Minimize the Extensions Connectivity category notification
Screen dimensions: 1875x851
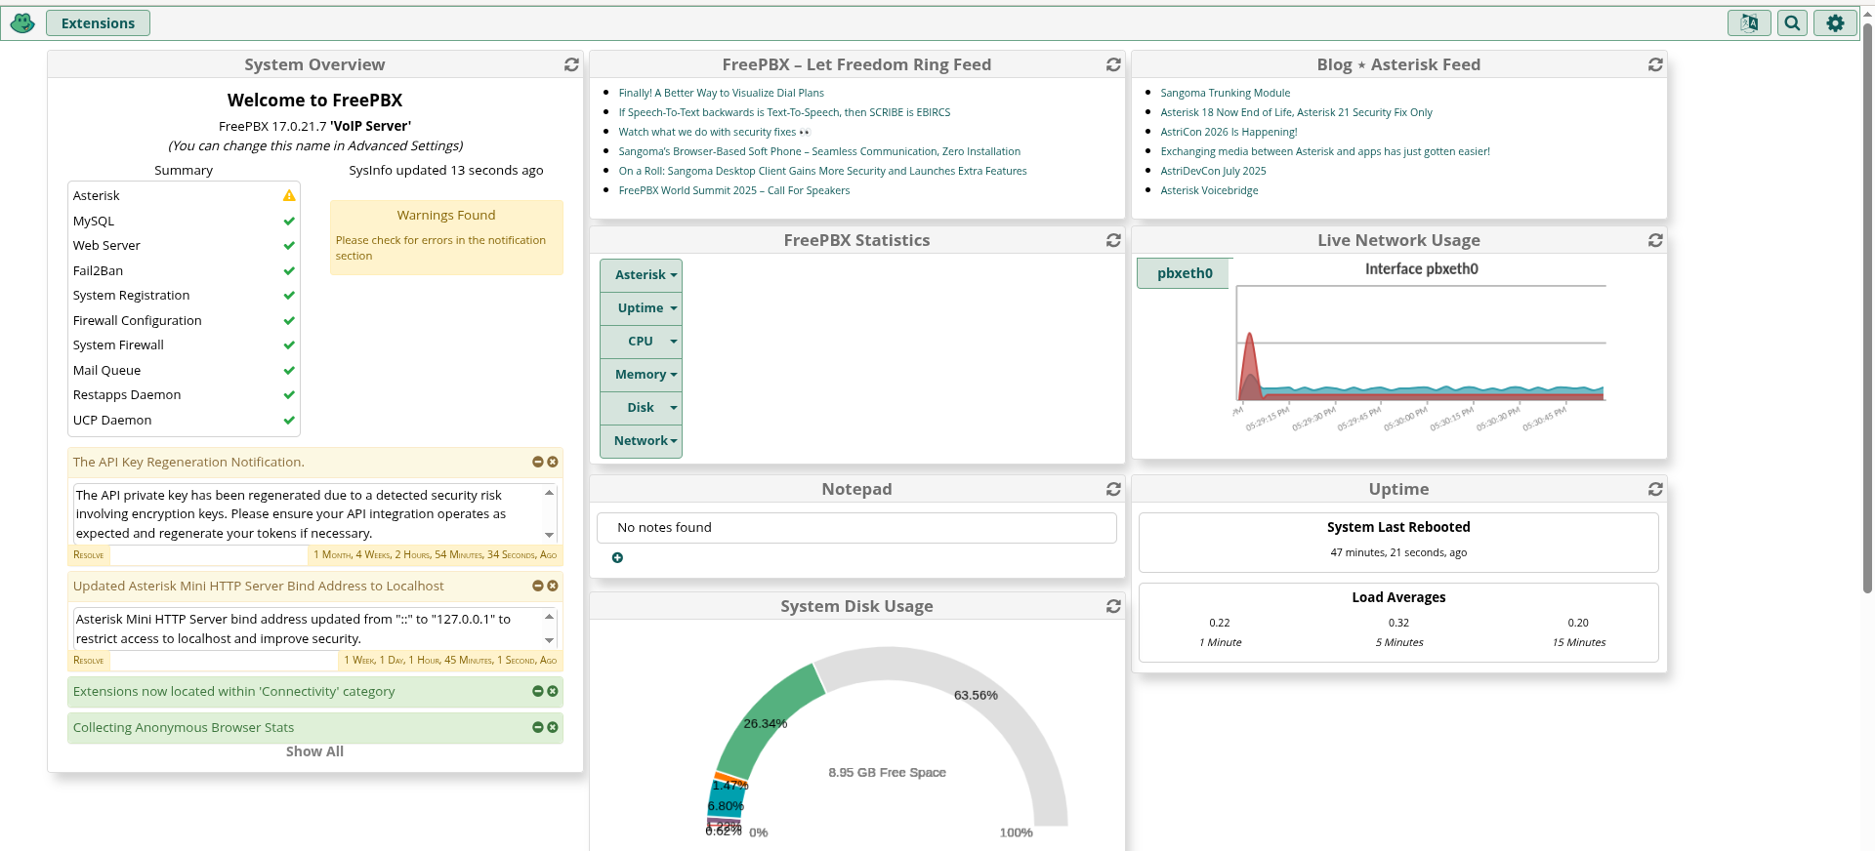(x=537, y=692)
